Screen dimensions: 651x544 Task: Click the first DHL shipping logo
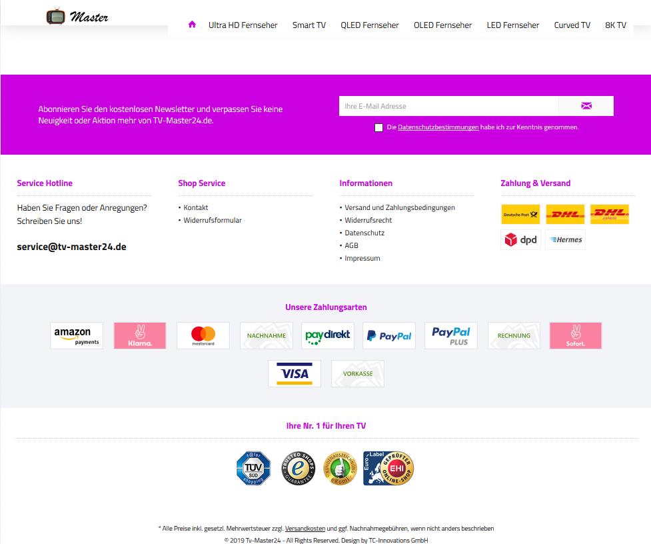pos(565,214)
